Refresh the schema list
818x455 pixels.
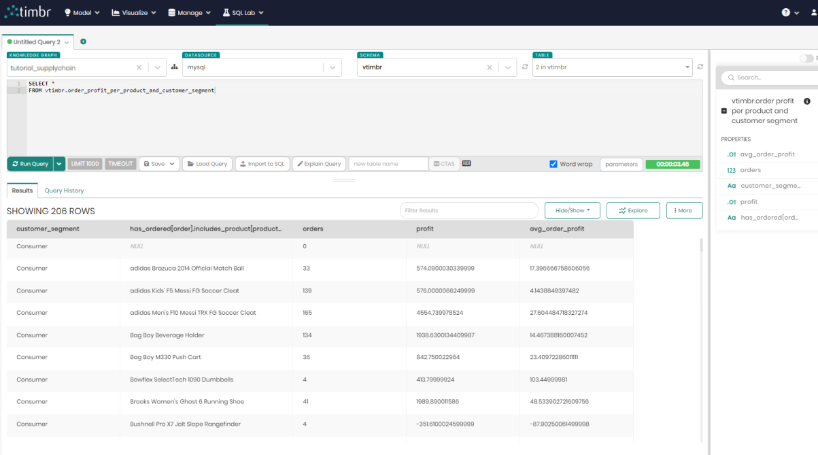(525, 67)
